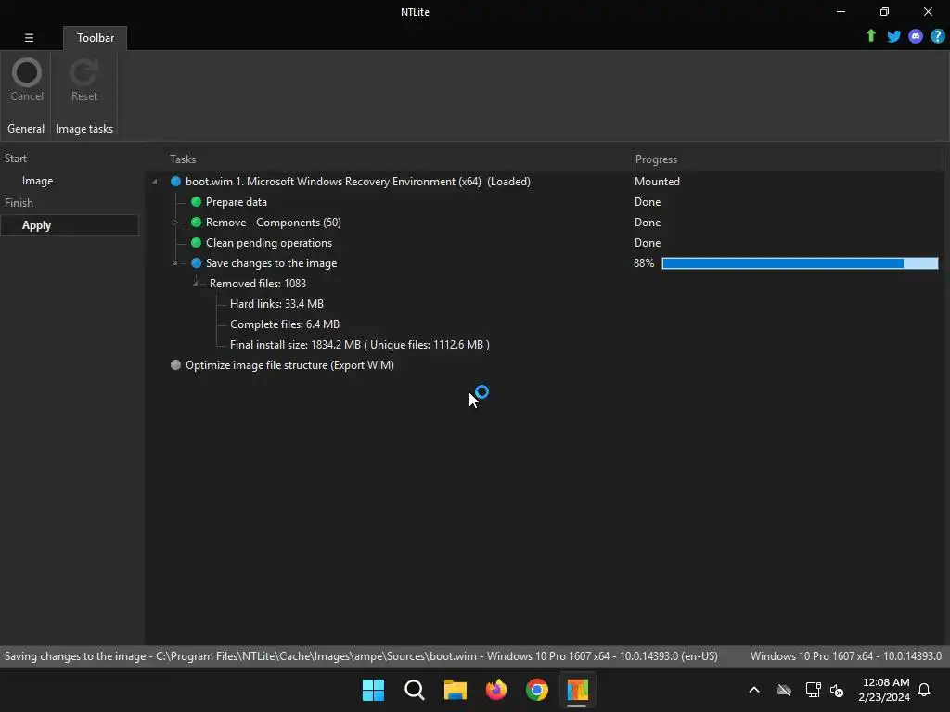
Task: Click the green dot beside Prepare data
Action: point(196,201)
